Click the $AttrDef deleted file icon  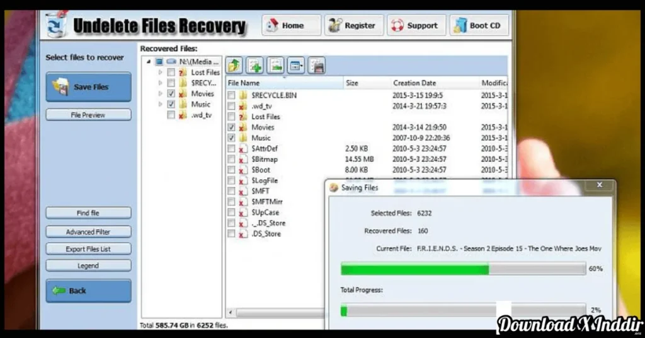(244, 149)
